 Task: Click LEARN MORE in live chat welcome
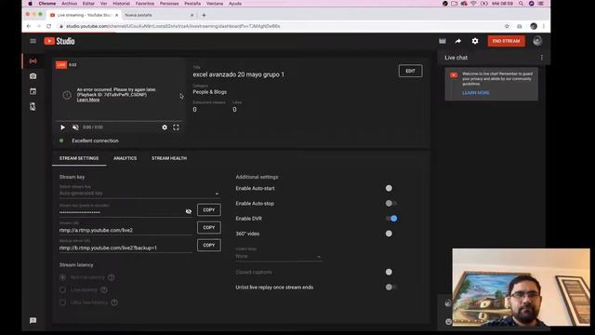[476, 93]
